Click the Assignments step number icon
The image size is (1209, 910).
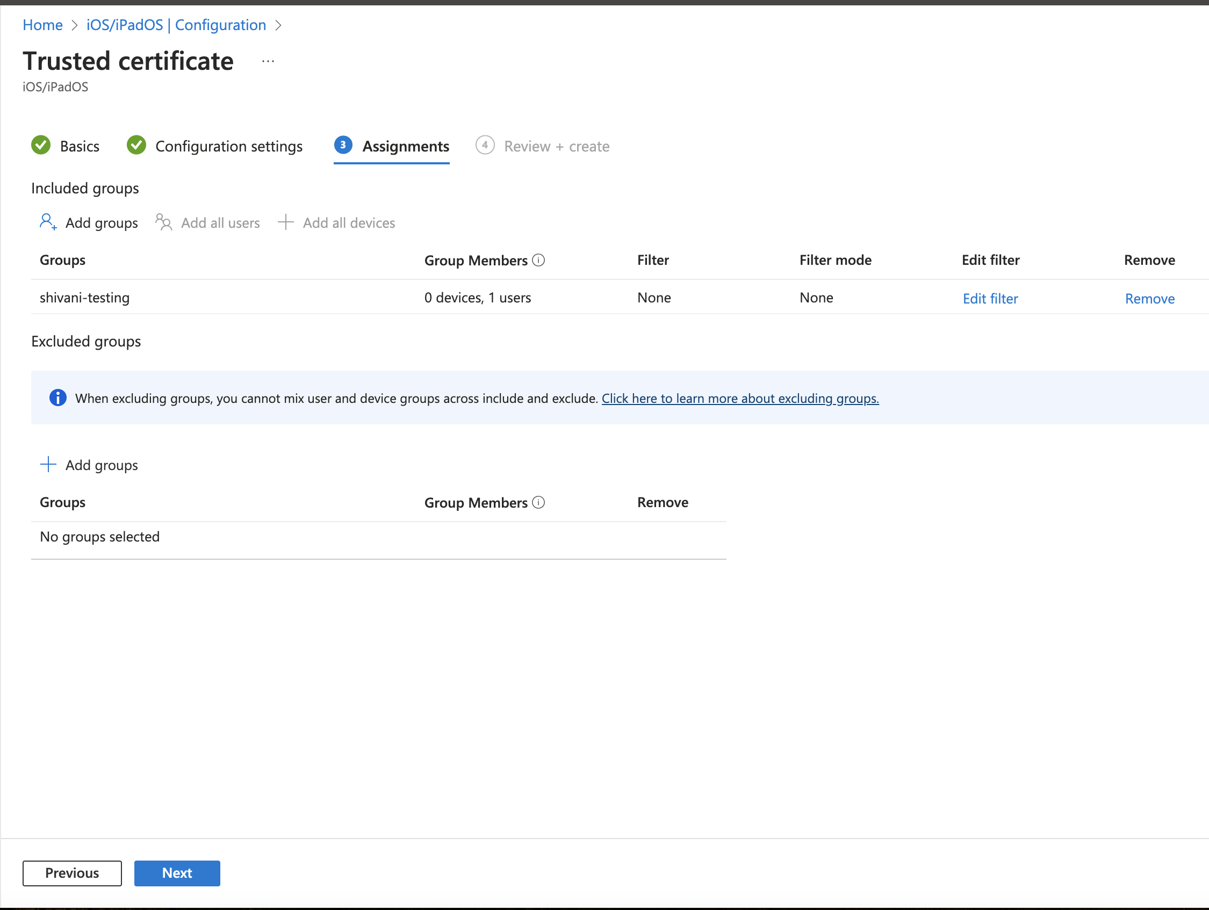(x=342, y=145)
